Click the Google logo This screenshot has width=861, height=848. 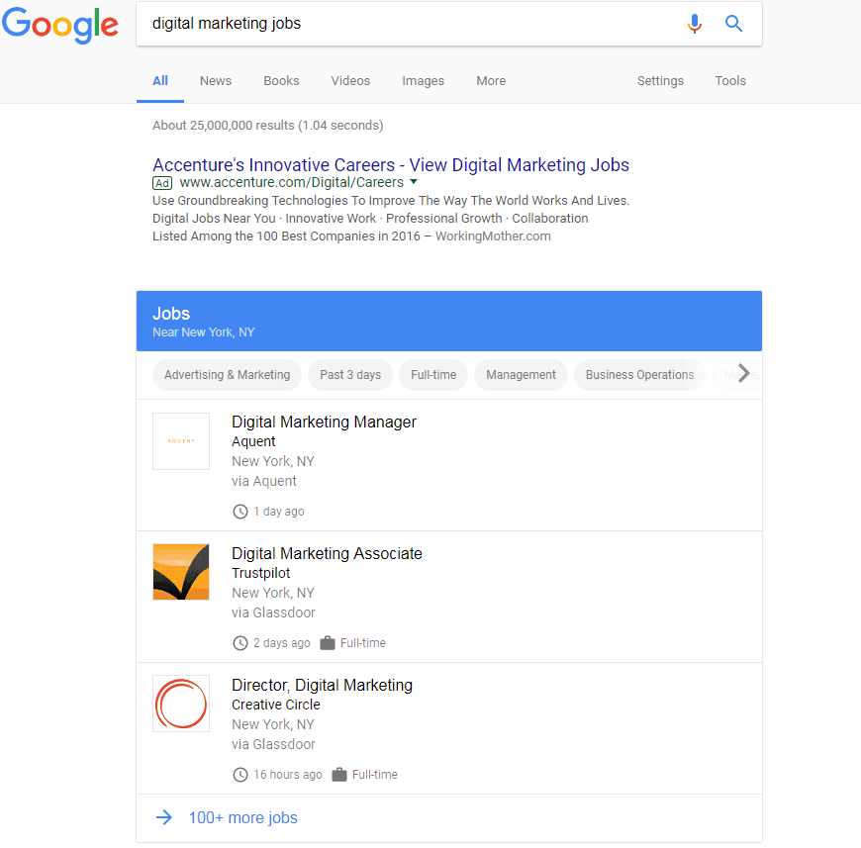59,26
